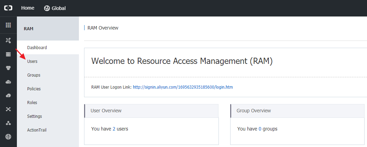Viewport: 367px width, 147px height.
Task: Click the globe icon beside Global
Action: 47,8
